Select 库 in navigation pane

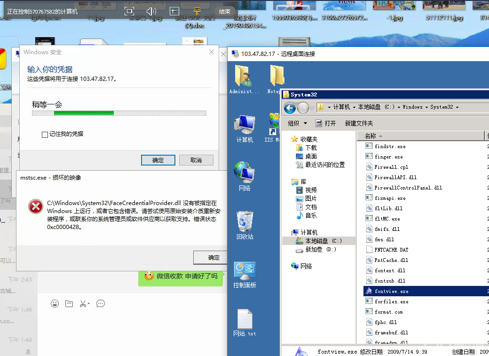(299, 182)
